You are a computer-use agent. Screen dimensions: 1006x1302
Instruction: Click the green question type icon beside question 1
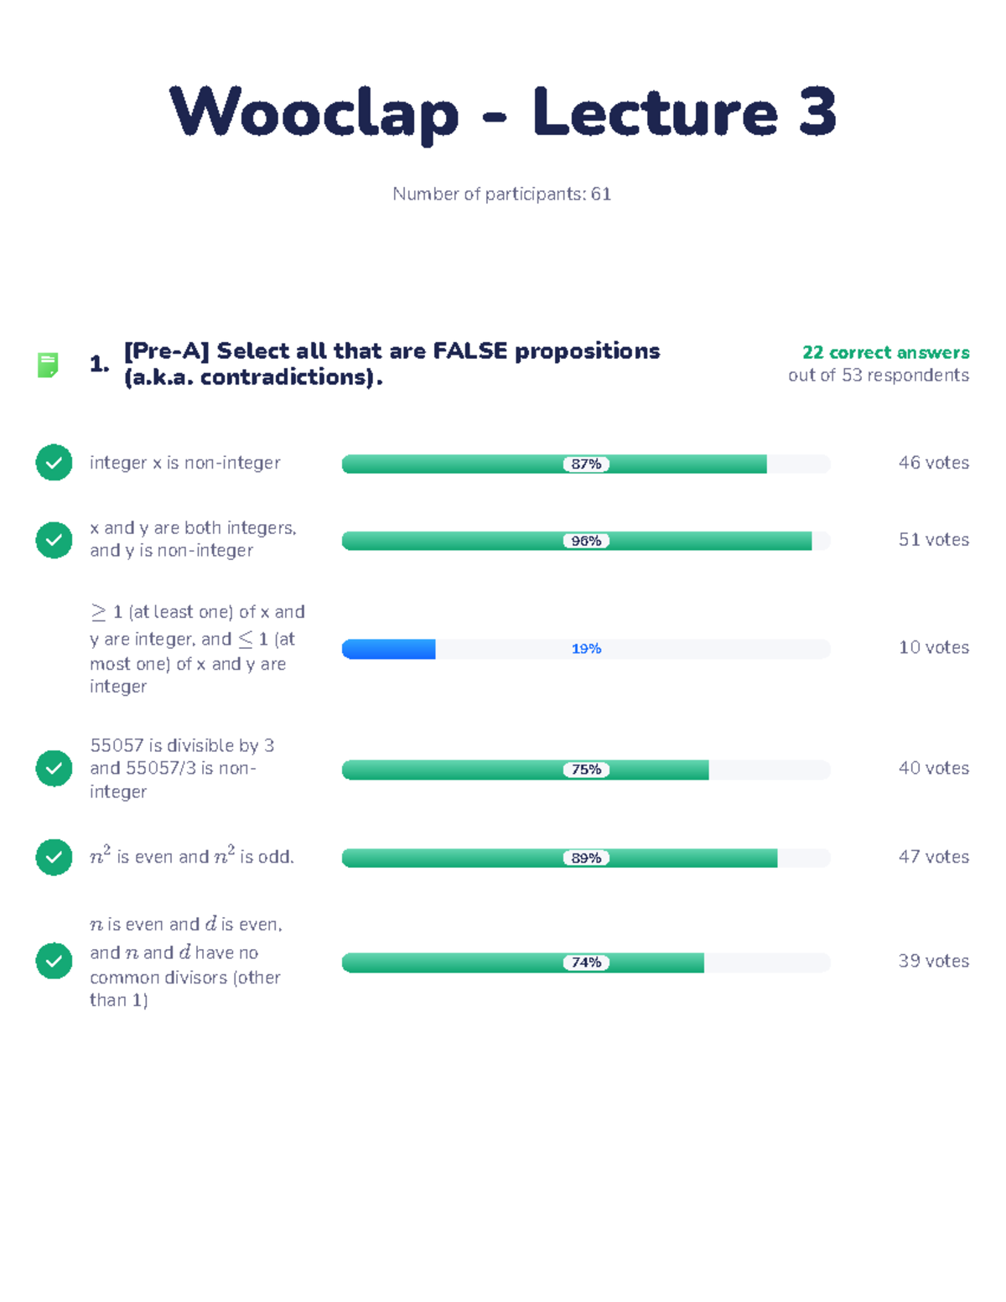tap(48, 365)
